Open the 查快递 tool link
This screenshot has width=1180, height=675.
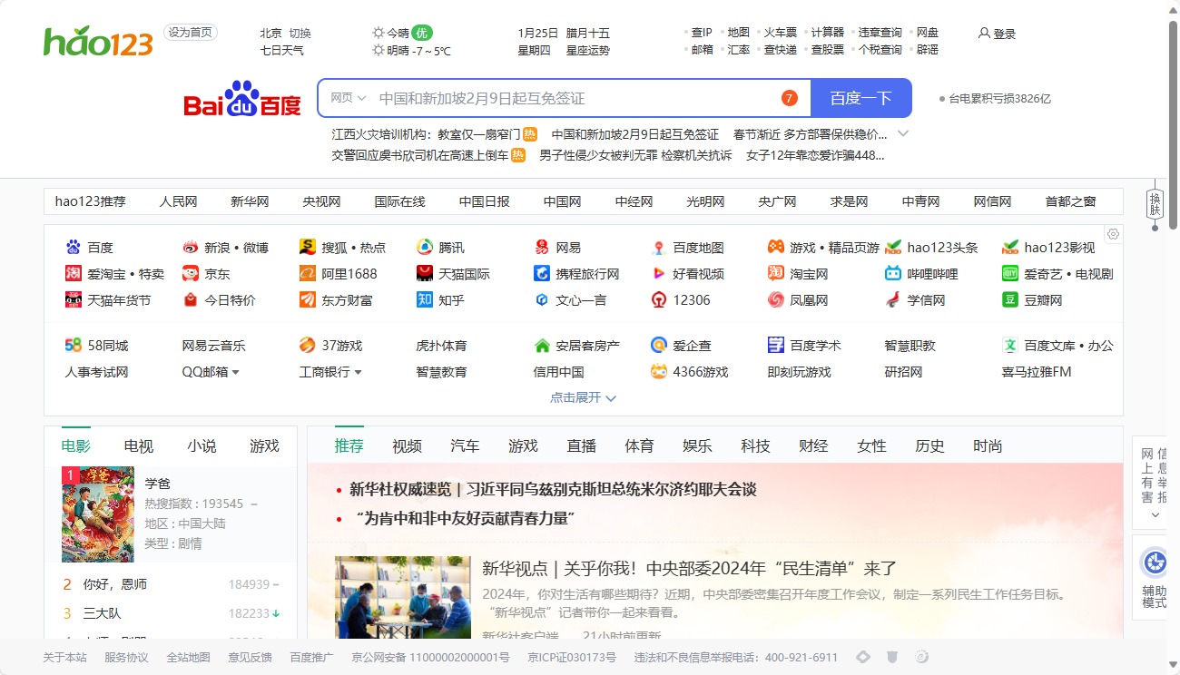tap(781, 50)
